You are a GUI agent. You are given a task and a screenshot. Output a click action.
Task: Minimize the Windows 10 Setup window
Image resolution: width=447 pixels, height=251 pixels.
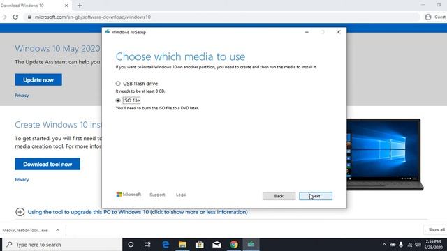click(307, 32)
